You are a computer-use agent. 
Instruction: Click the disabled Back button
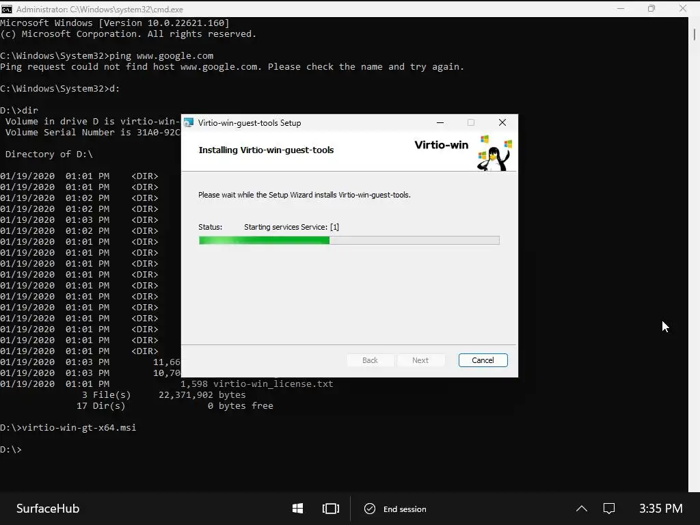click(x=370, y=360)
